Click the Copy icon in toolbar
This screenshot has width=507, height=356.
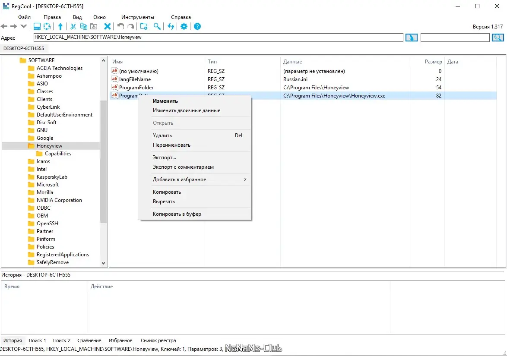pyautogui.click(x=83, y=26)
